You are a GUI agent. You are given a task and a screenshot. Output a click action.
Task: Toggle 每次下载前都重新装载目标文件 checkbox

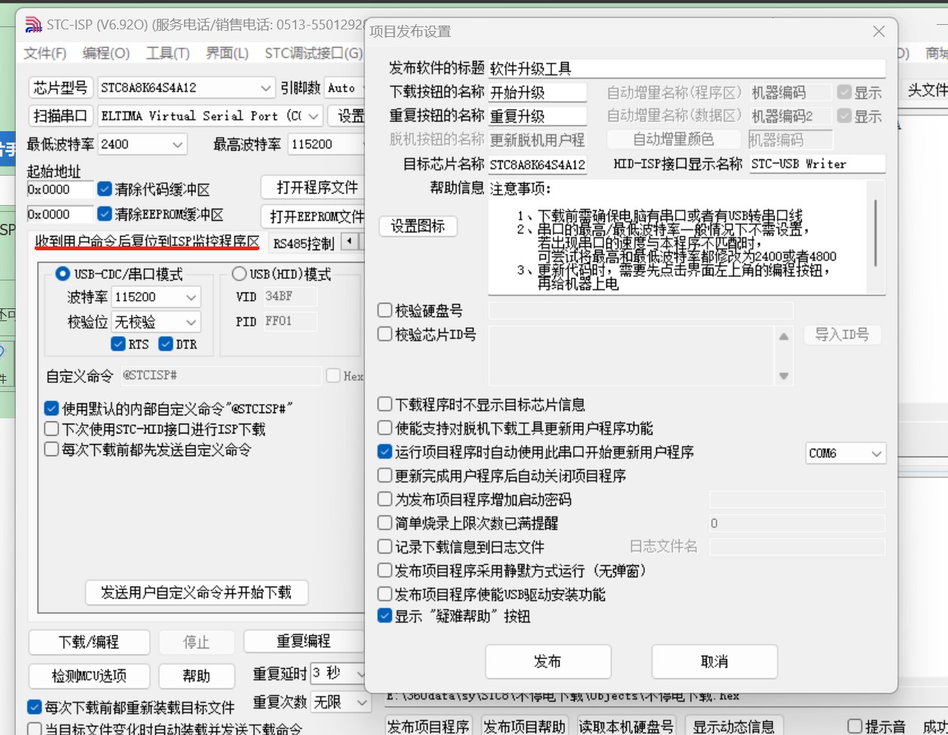(34, 708)
